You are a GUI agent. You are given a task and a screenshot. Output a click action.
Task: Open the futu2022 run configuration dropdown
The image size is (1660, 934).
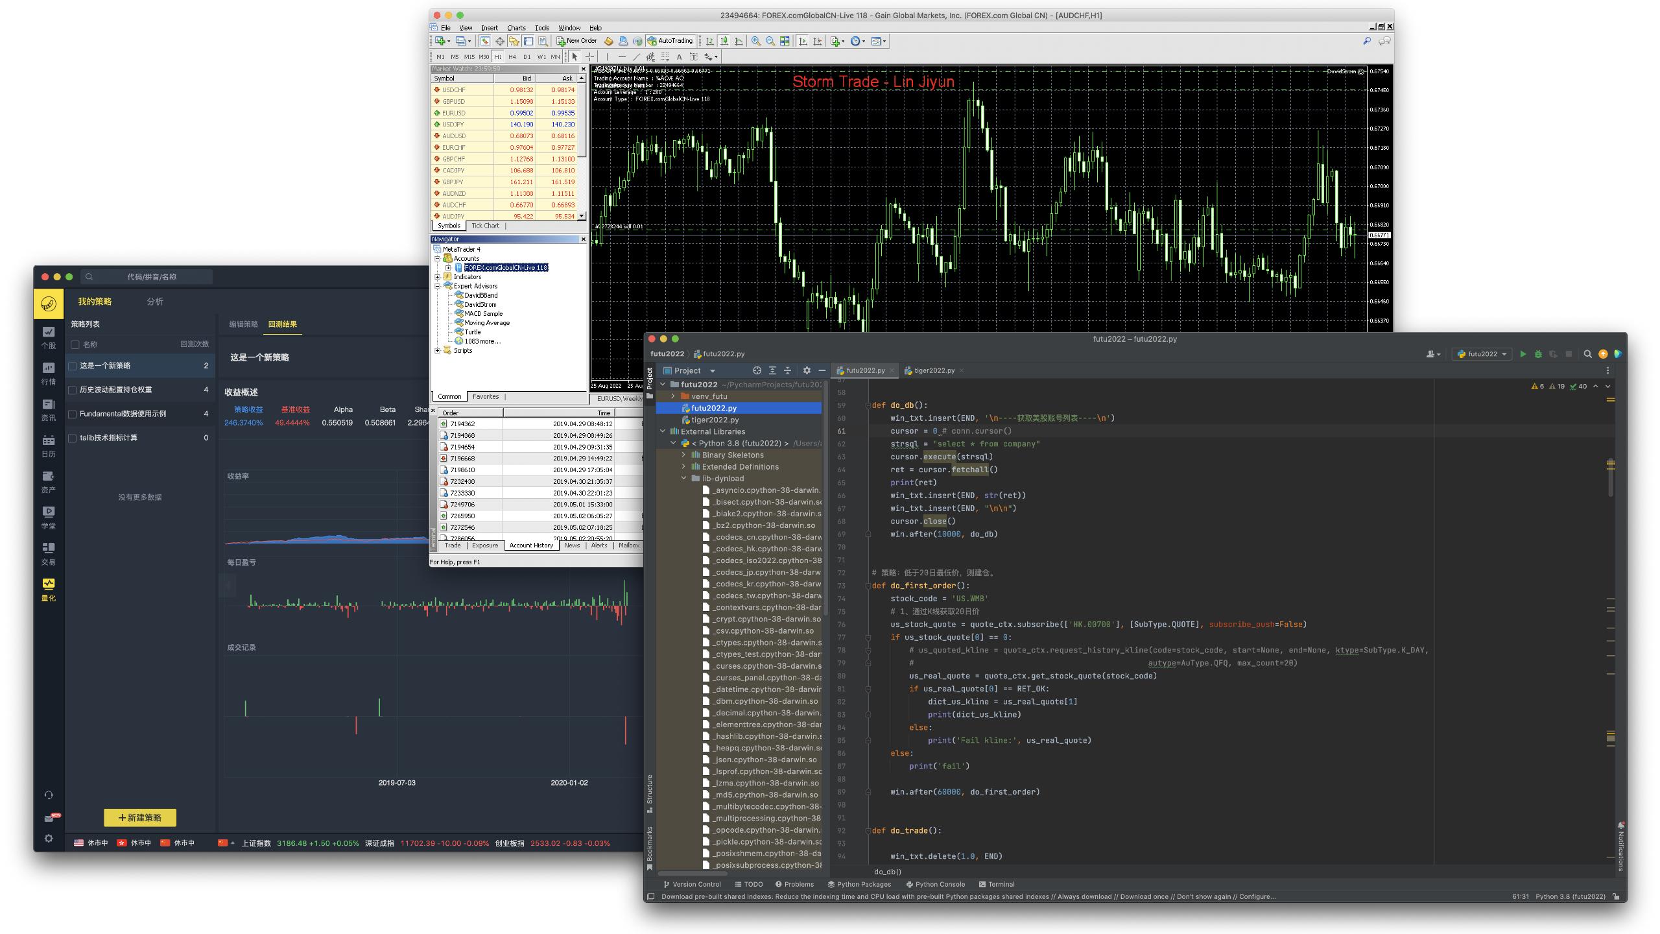click(x=1482, y=354)
